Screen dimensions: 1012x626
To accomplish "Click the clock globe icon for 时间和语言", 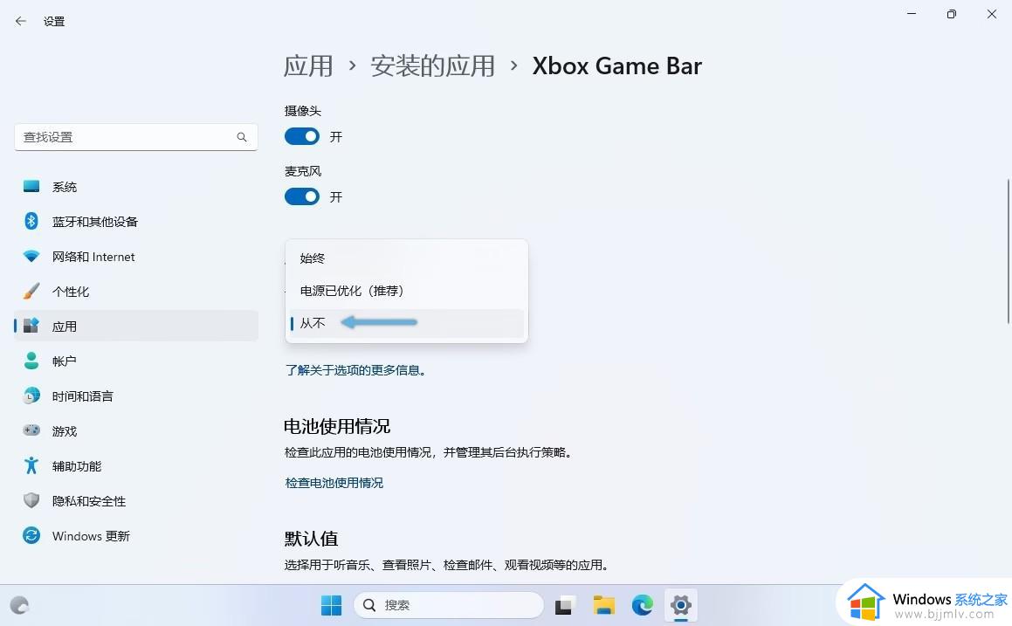I will (x=31, y=396).
